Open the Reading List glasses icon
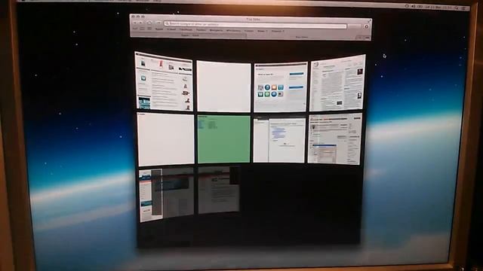This screenshot has width=483, height=271. (x=134, y=29)
